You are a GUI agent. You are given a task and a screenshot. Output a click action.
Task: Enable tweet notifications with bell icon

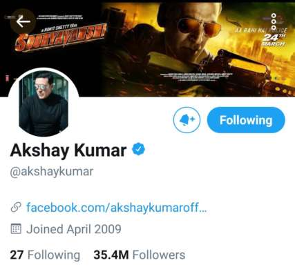pos(187,120)
